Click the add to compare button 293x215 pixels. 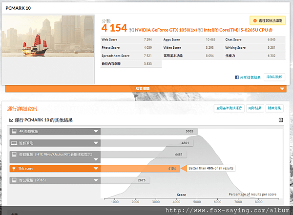(274, 77)
